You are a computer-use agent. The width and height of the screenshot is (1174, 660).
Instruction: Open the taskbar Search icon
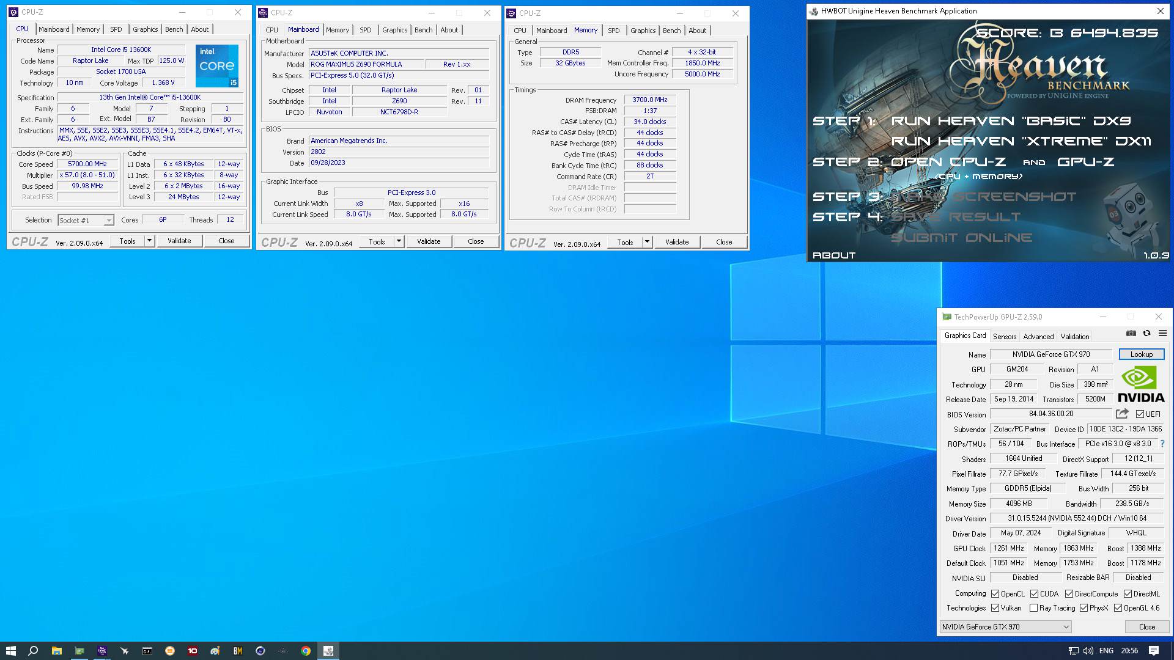[x=33, y=651]
